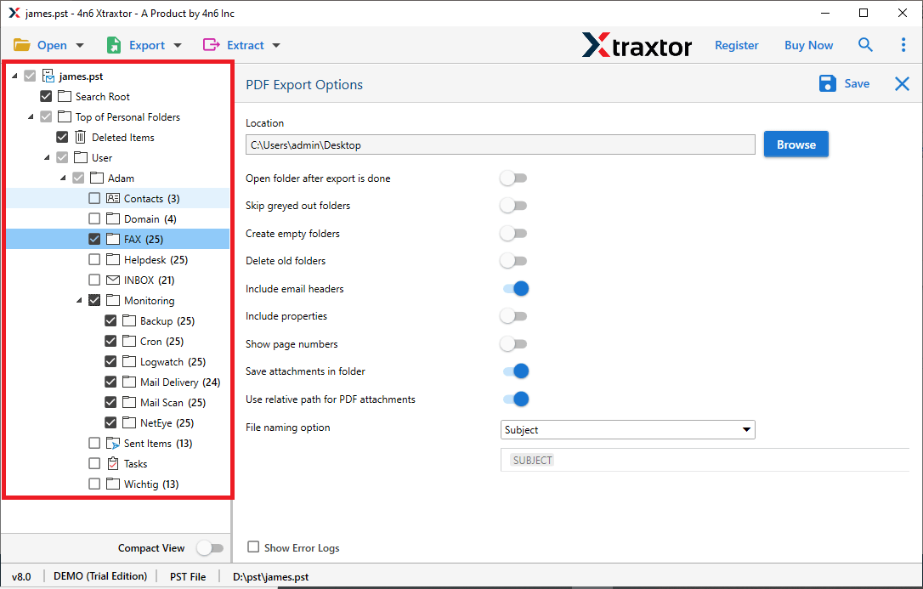Image resolution: width=923 pixels, height=589 pixels.
Task: Click the Browse button
Action: (x=796, y=144)
